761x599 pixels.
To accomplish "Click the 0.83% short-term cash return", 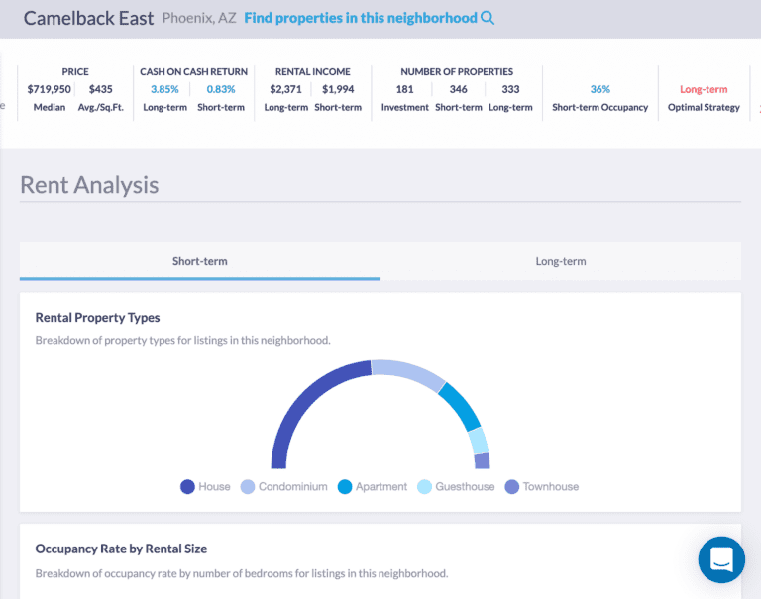I will (x=220, y=89).
